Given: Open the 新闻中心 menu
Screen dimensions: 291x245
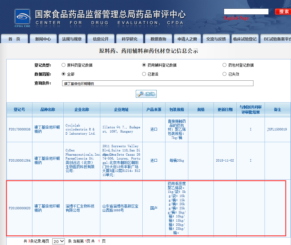Looking at the screenshot, I should pyautogui.click(x=43, y=38).
